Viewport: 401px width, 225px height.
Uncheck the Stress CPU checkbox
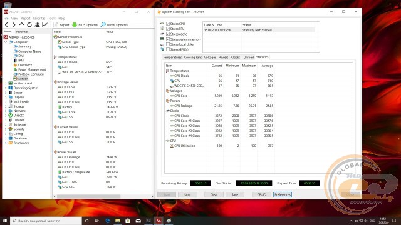pos(168,24)
